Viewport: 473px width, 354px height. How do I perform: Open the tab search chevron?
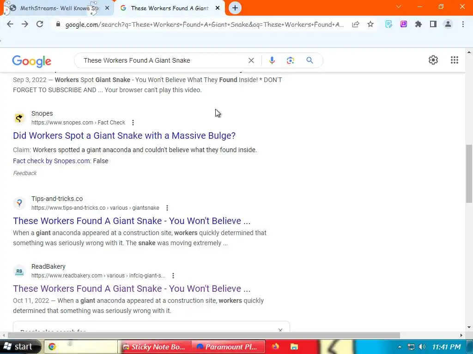click(399, 6)
